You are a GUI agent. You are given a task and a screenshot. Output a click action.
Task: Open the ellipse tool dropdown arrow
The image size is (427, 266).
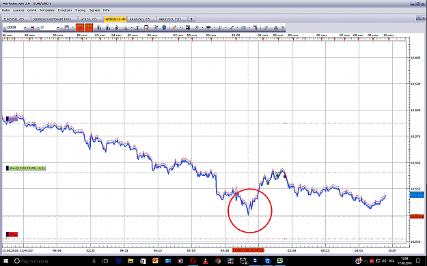(x=249, y=27)
